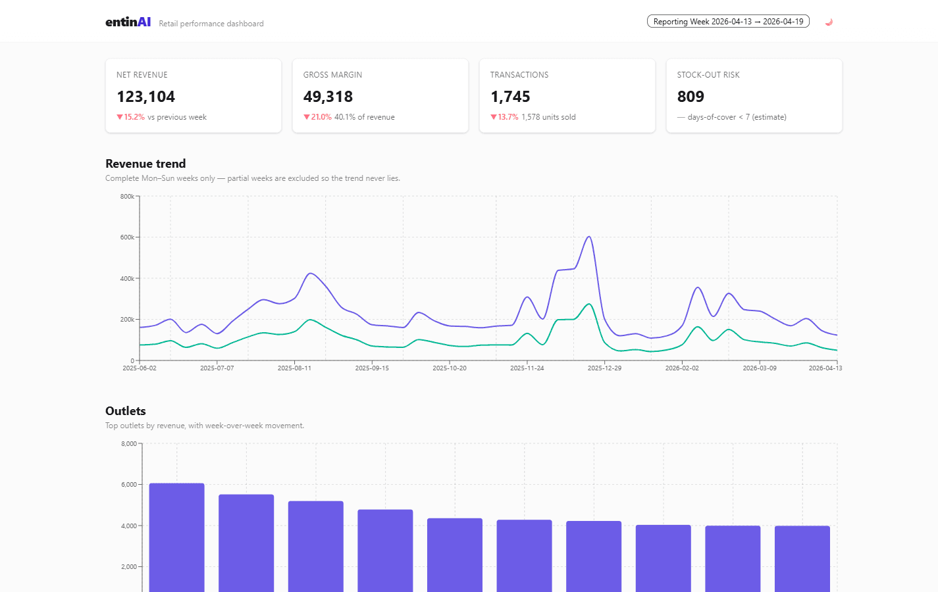Screen dimensions: 938x592
Task: Click the TRANSACTIONS card label
Action: pyautogui.click(x=519, y=75)
